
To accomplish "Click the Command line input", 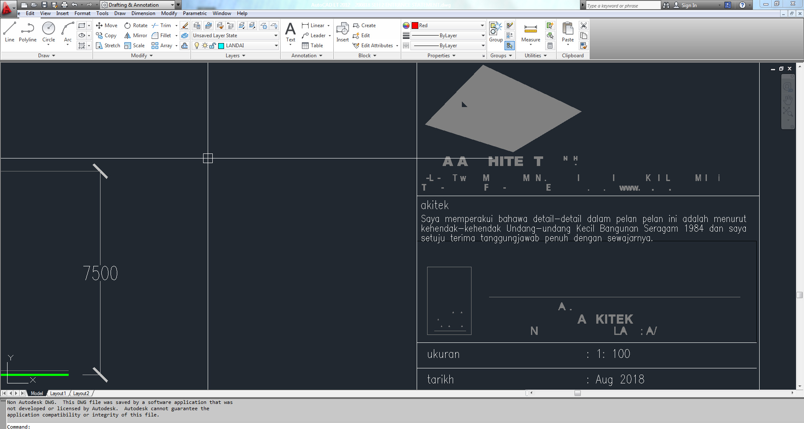I will 402,426.
